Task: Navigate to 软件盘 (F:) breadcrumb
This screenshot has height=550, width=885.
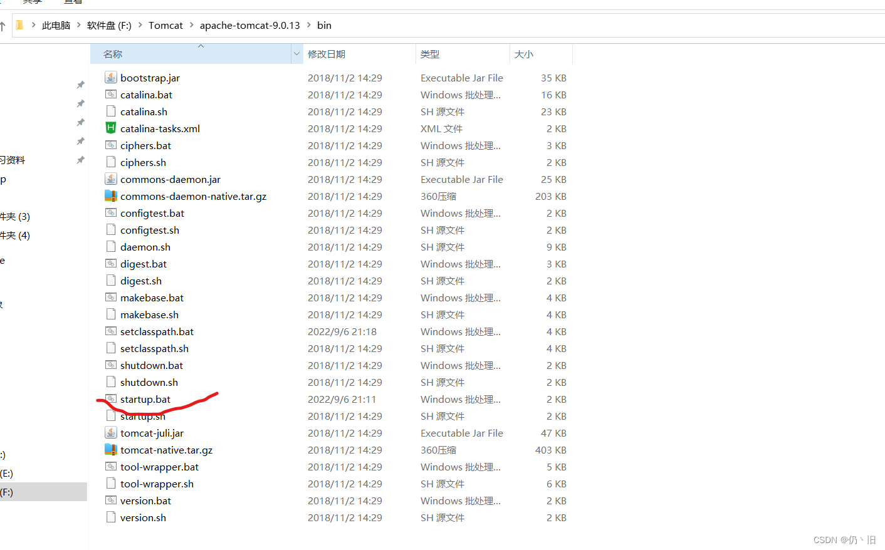Action: (x=109, y=25)
